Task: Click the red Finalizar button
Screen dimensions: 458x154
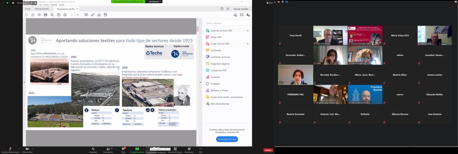Action: pyautogui.click(x=268, y=150)
